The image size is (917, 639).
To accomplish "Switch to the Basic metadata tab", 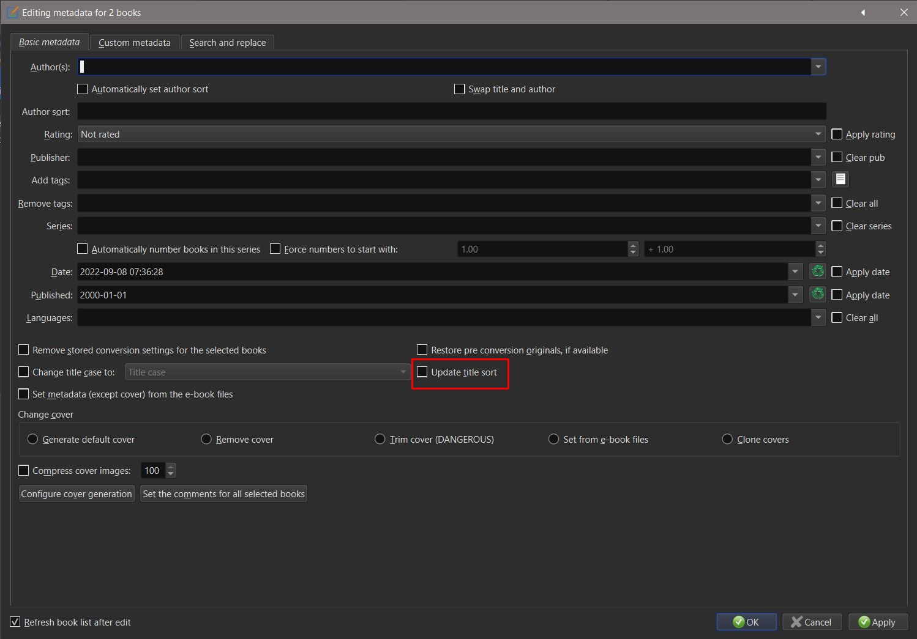I will [x=50, y=42].
